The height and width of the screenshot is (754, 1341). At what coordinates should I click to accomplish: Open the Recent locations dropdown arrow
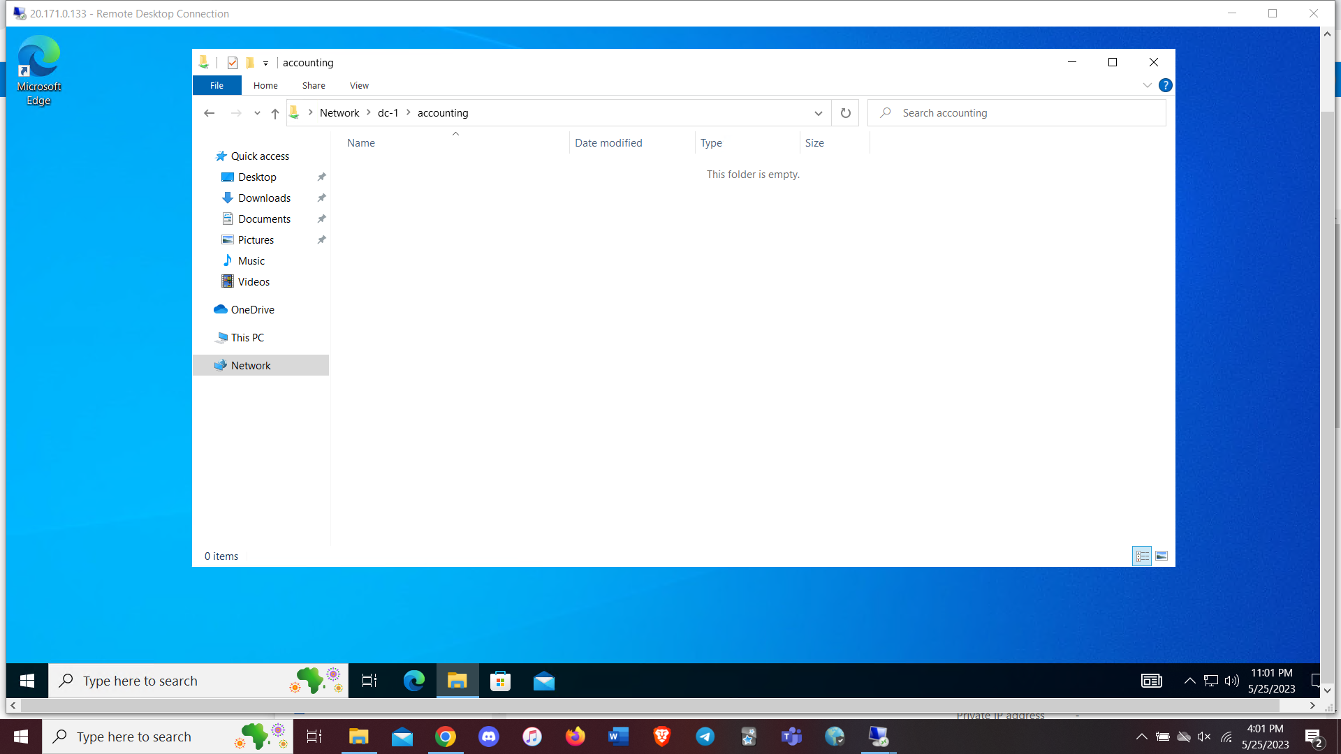point(257,113)
